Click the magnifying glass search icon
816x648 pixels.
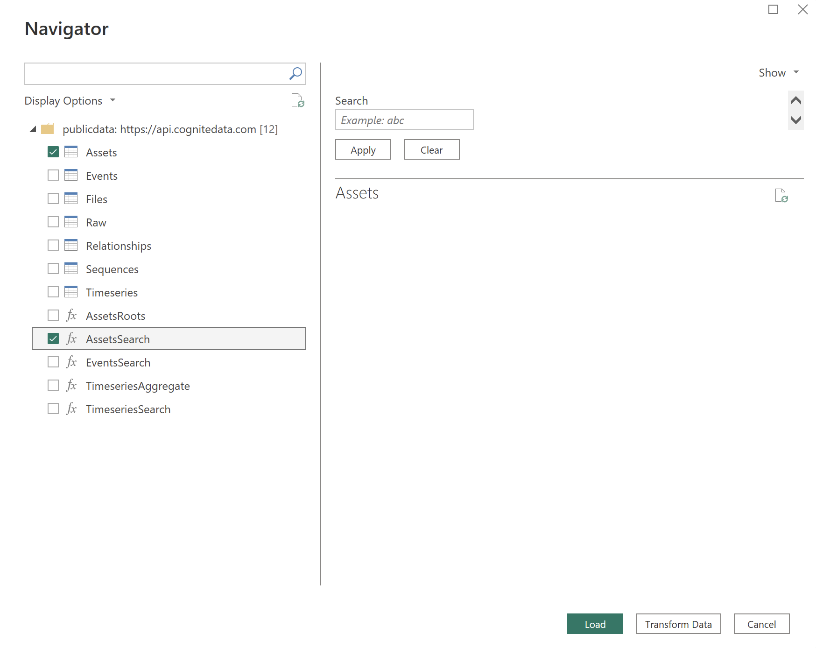(x=295, y=73)
